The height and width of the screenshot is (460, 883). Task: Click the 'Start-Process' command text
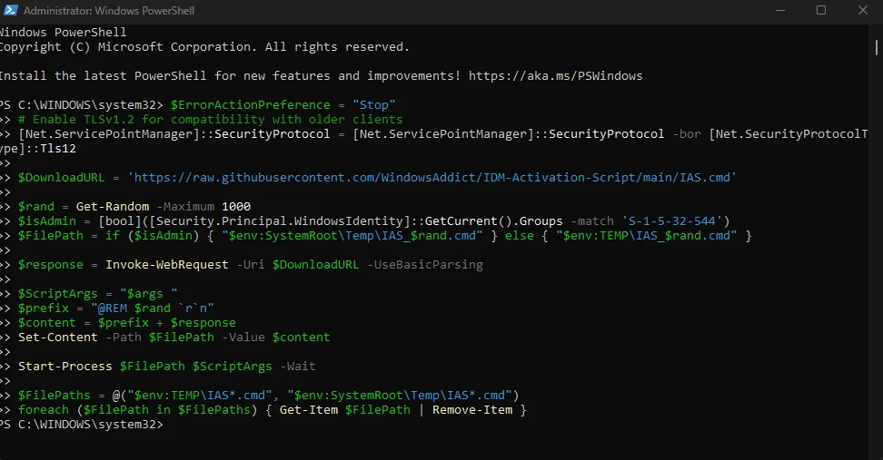coord(65,366)
